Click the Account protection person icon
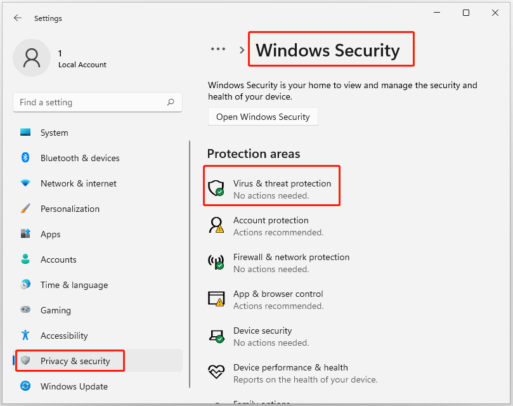This screenshot has height=406, width=513. 216,225
